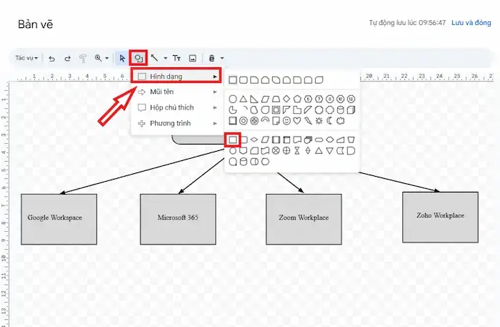Image resolution: width=500 pixels, height=327 pixels.
Task: Activate the Select arrow cursor tool
Action: point(122,58)
